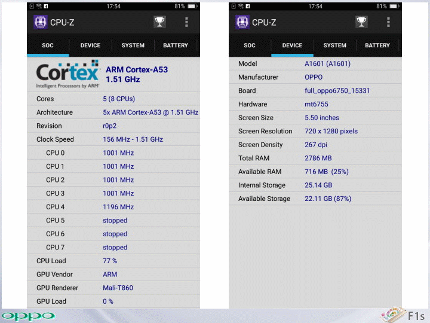Image resolution: width=430 pixels, height=323 pixels.
Task: Select the CPU 2 row
Action: [113, 179]
